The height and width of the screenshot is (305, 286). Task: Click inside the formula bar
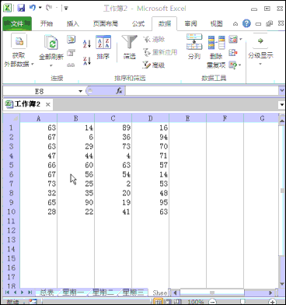[x=201, y=91]
